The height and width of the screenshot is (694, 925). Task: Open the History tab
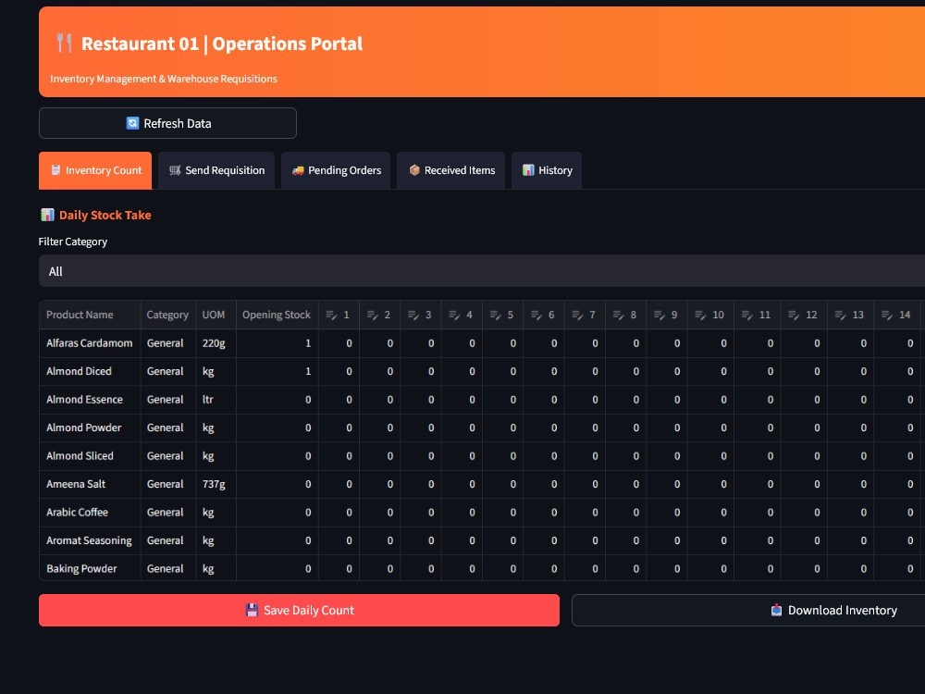point(547,170)
